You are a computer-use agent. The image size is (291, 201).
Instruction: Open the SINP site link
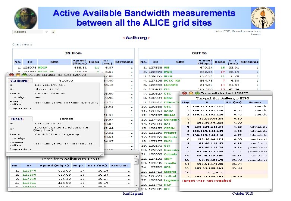tap(168, 159)
